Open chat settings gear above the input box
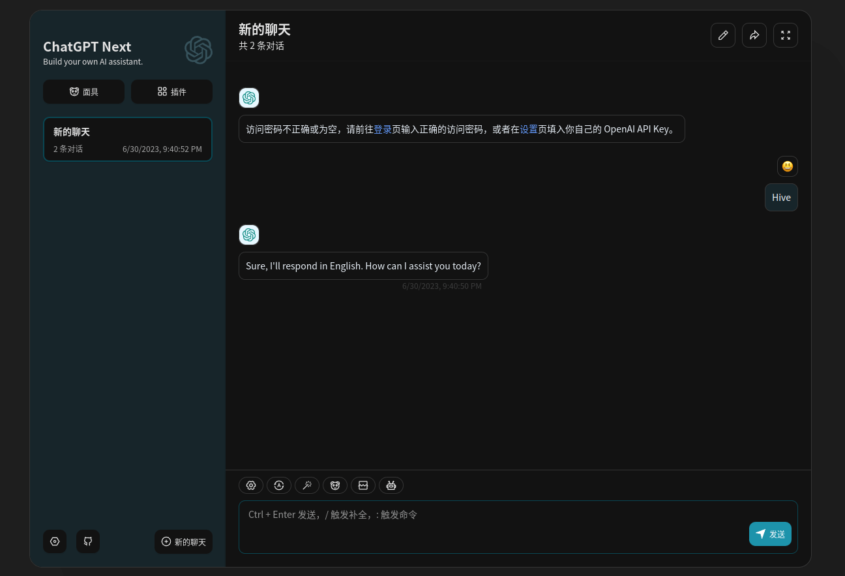 point(251,485)
